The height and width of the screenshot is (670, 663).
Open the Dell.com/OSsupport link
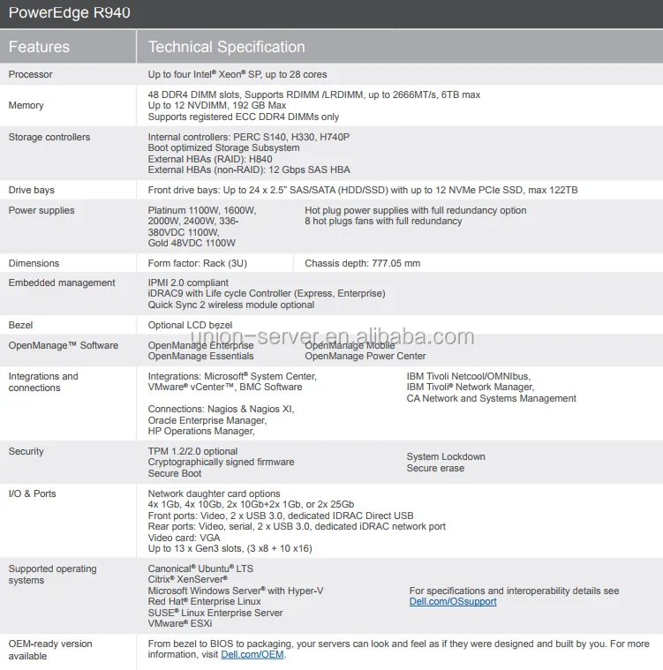(x=452, y=601)
